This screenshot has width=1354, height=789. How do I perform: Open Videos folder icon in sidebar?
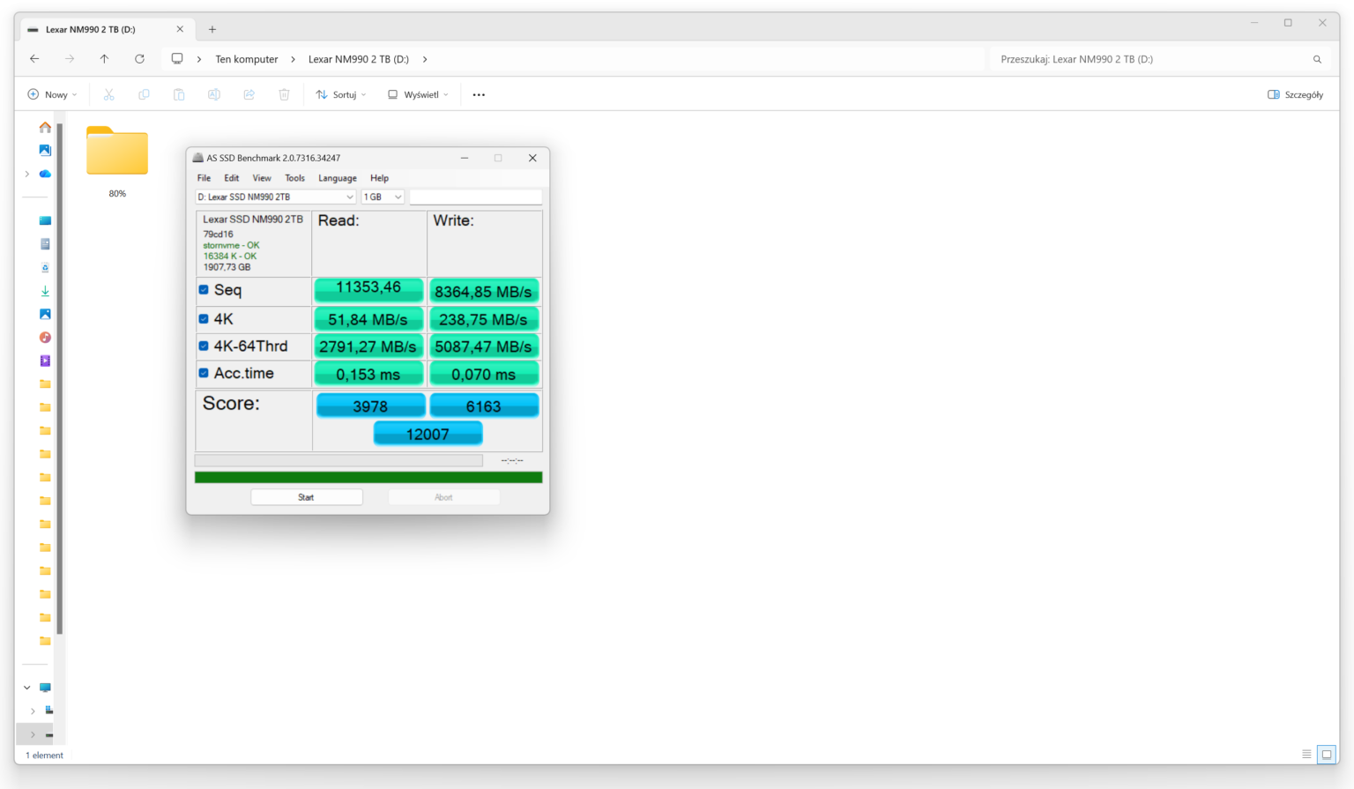point(45,361)
